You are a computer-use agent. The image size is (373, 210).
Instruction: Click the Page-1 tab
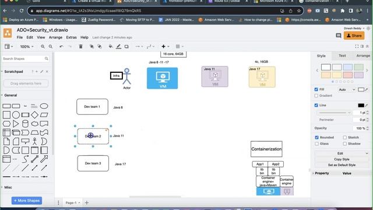pyautogui.click(x=72, y=202)
